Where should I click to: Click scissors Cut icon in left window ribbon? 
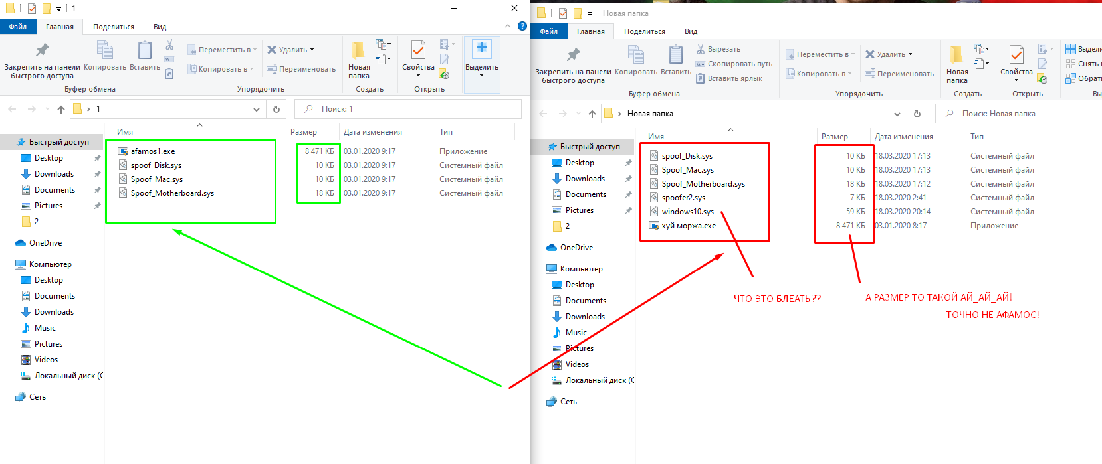point(169,45)
